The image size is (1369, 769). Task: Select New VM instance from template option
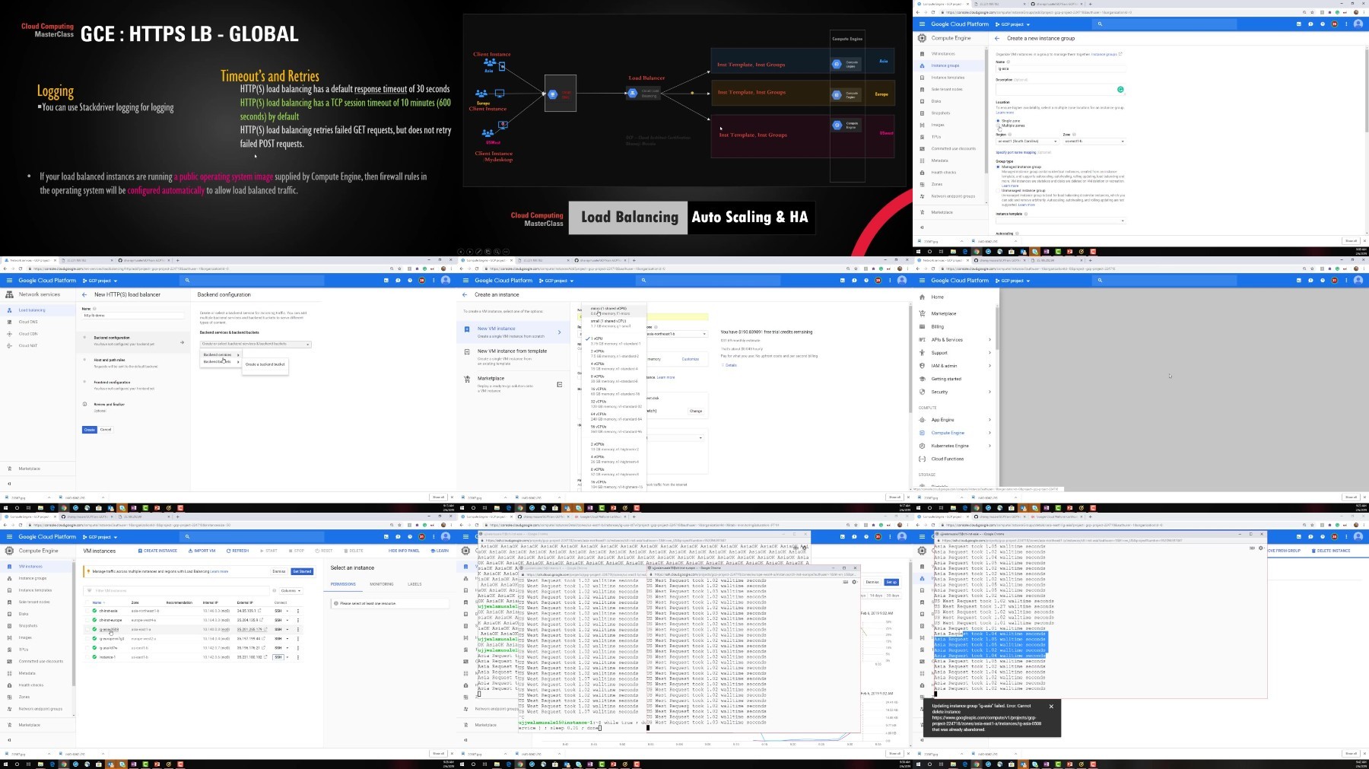click(x=512, y=357)
